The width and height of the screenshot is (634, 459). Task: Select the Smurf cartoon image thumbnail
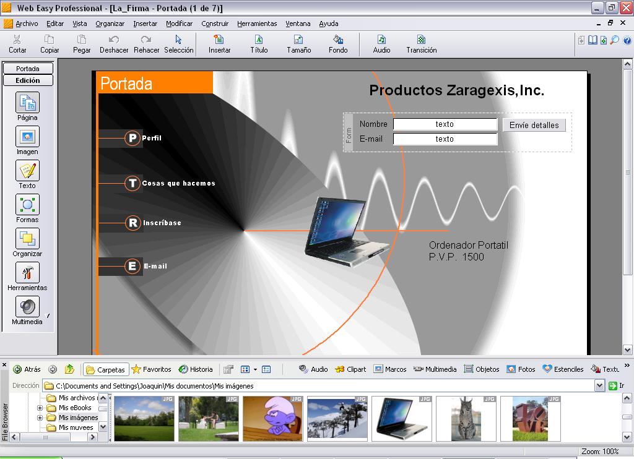[272, 419]
